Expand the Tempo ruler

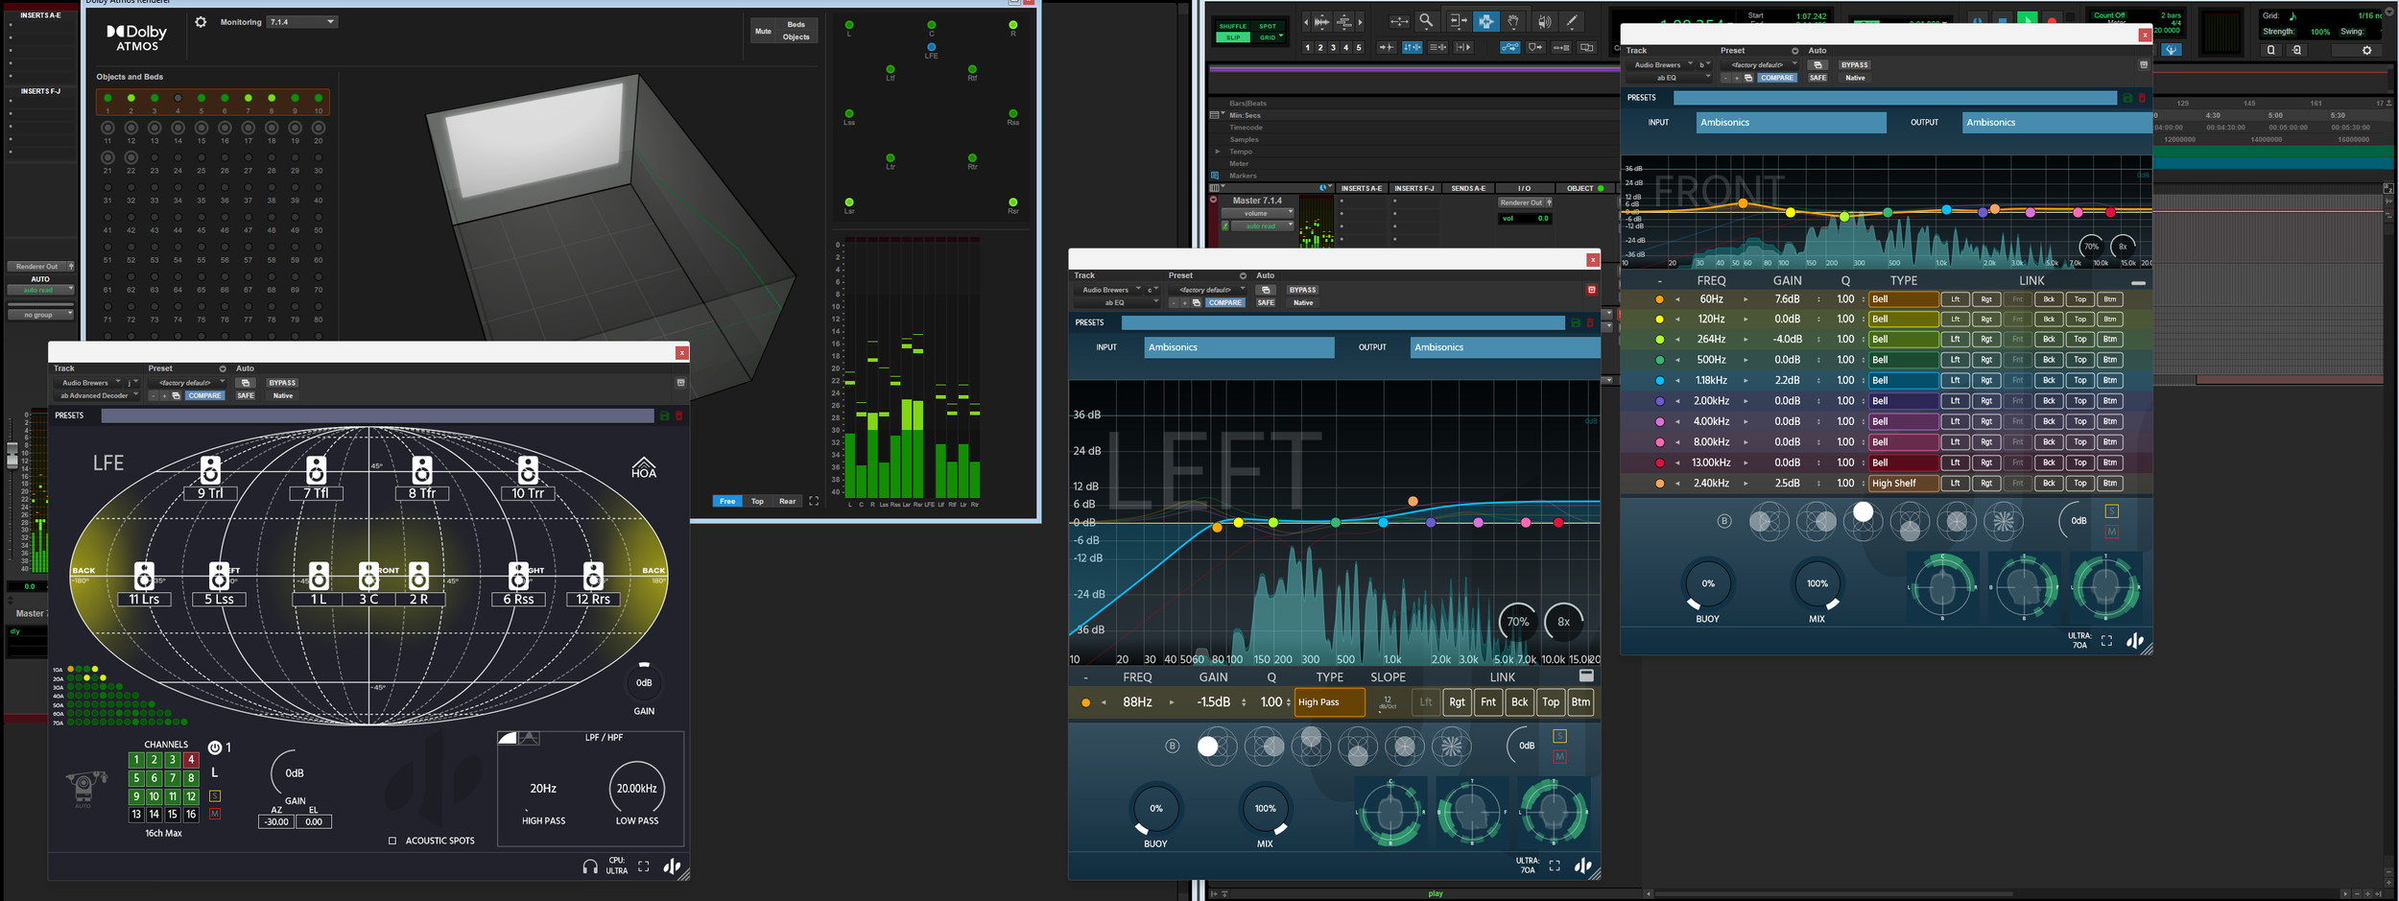1218,152
